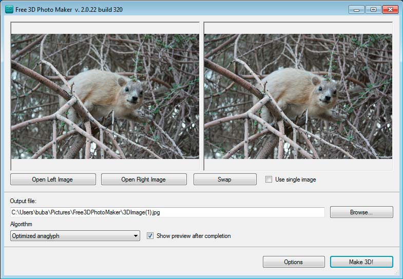Click the 'Output file:' label
The height and width of the screenshot is (279, 403).
coord(23,201)
